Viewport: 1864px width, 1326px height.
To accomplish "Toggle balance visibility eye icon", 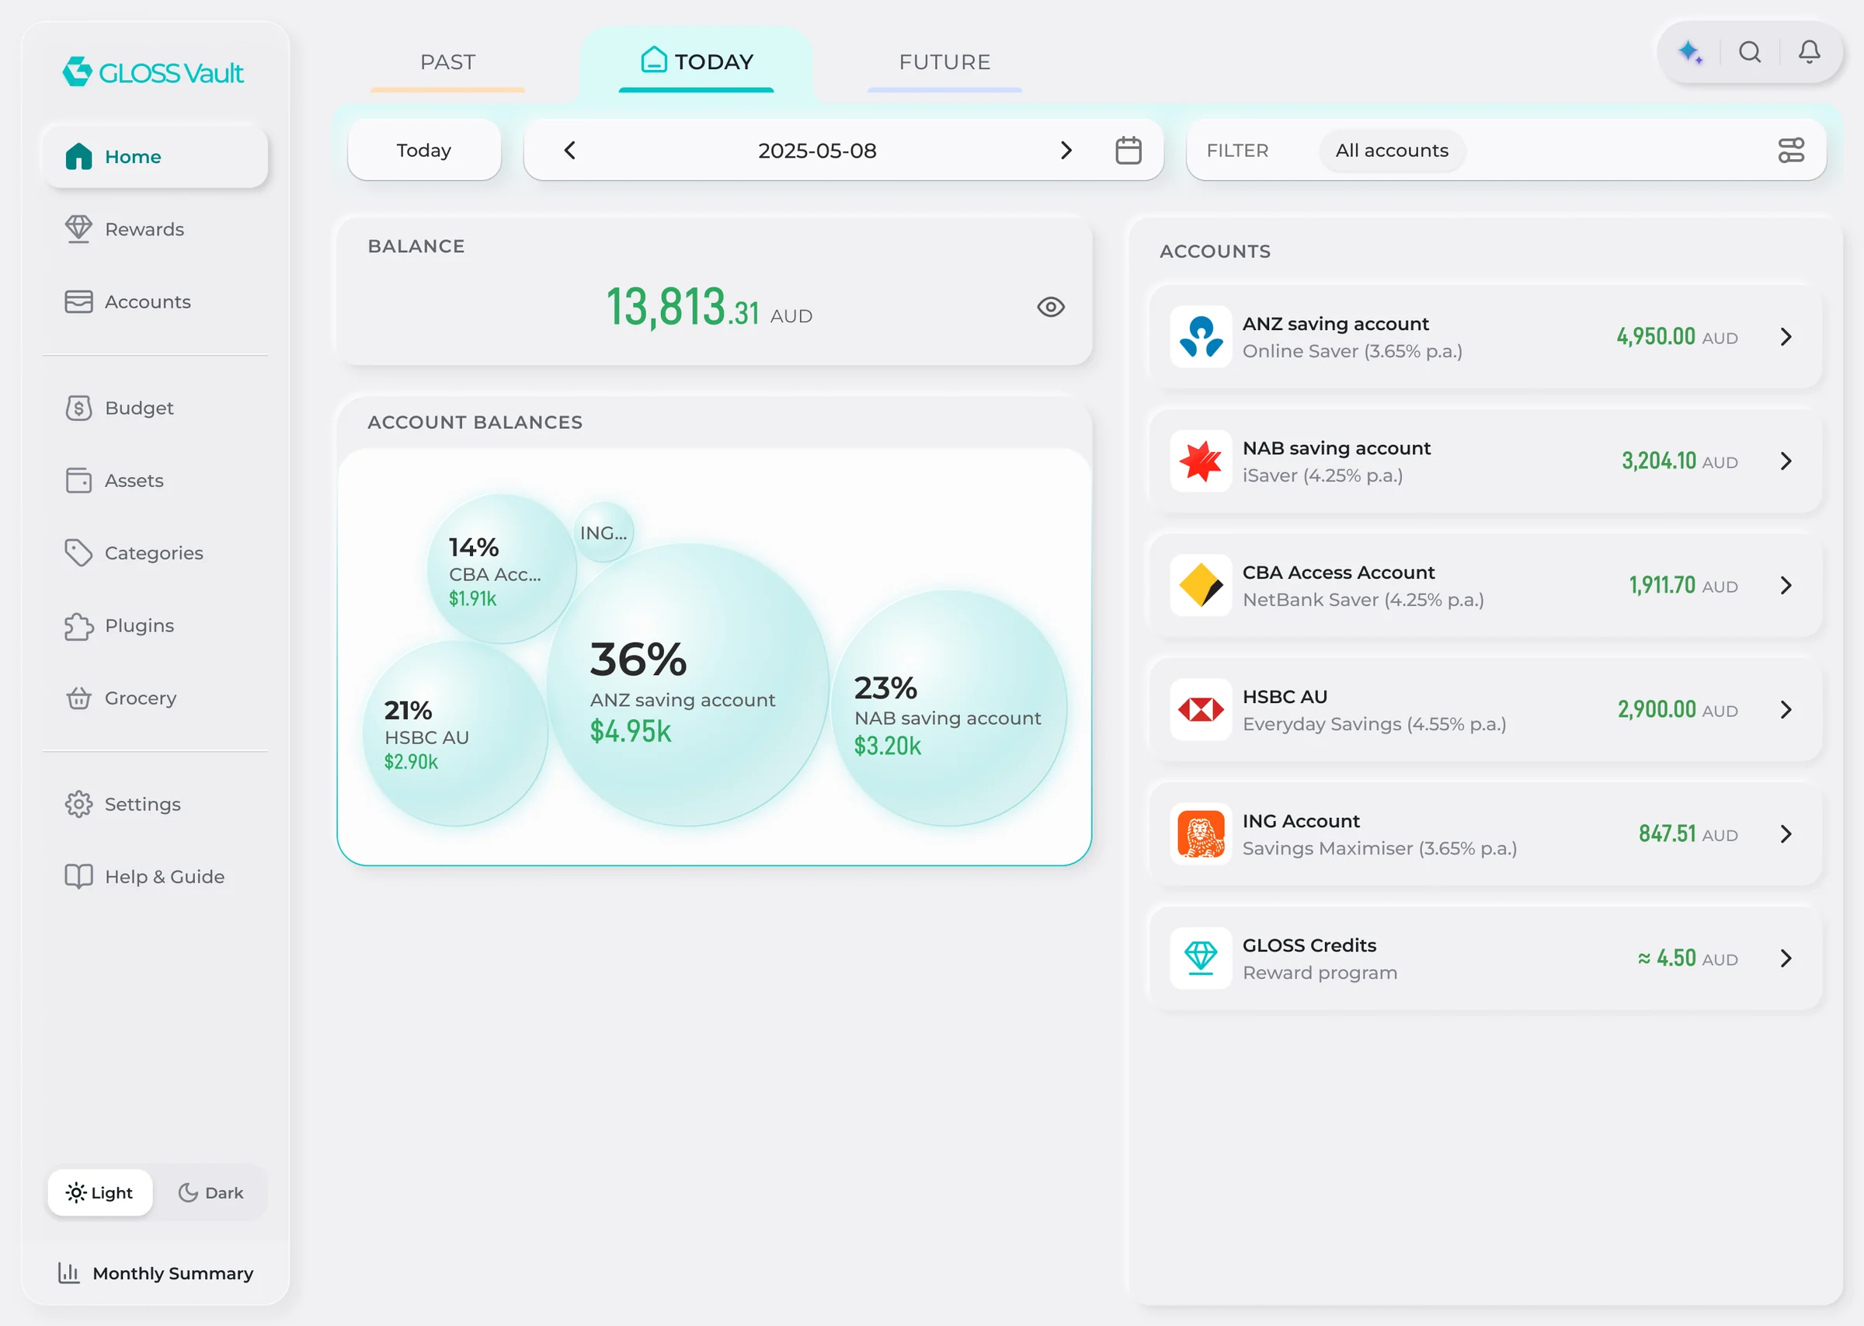I will (1050, 307).
